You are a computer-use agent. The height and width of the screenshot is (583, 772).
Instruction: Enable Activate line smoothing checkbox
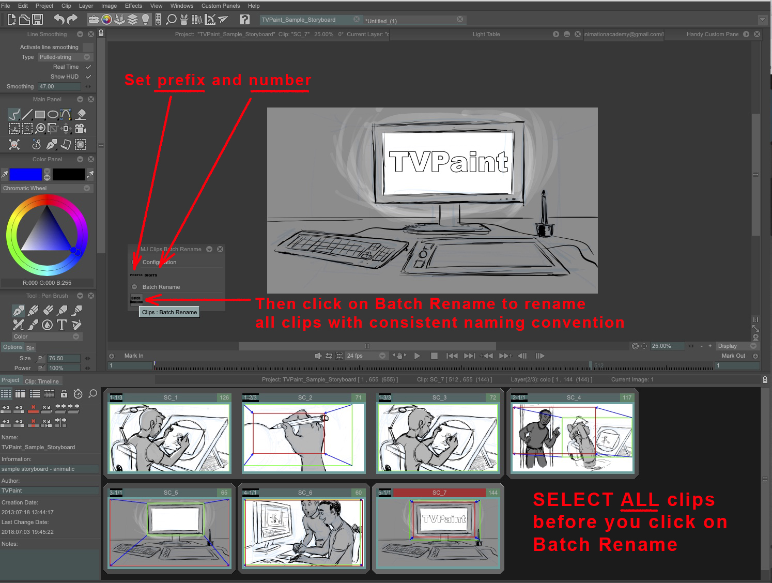88,47
